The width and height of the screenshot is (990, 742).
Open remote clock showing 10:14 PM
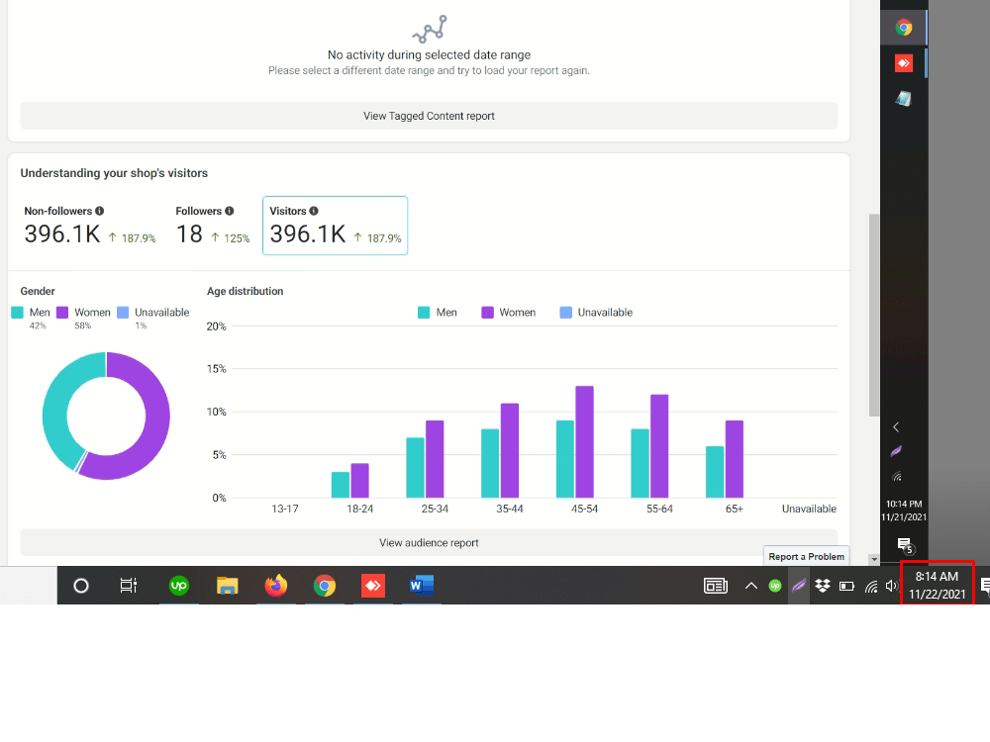[904, 510]
